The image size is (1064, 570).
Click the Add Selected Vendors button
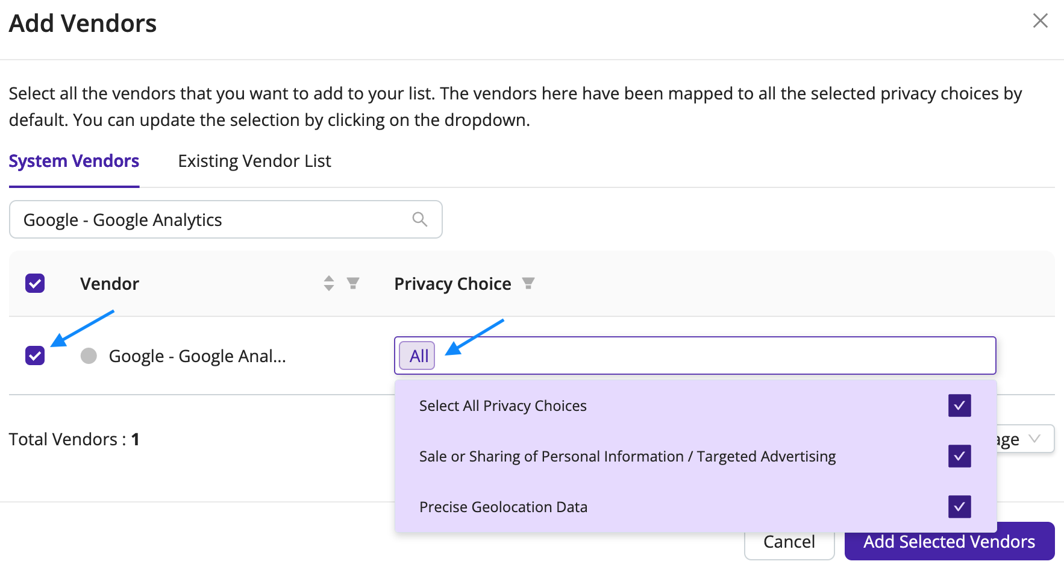949,542
